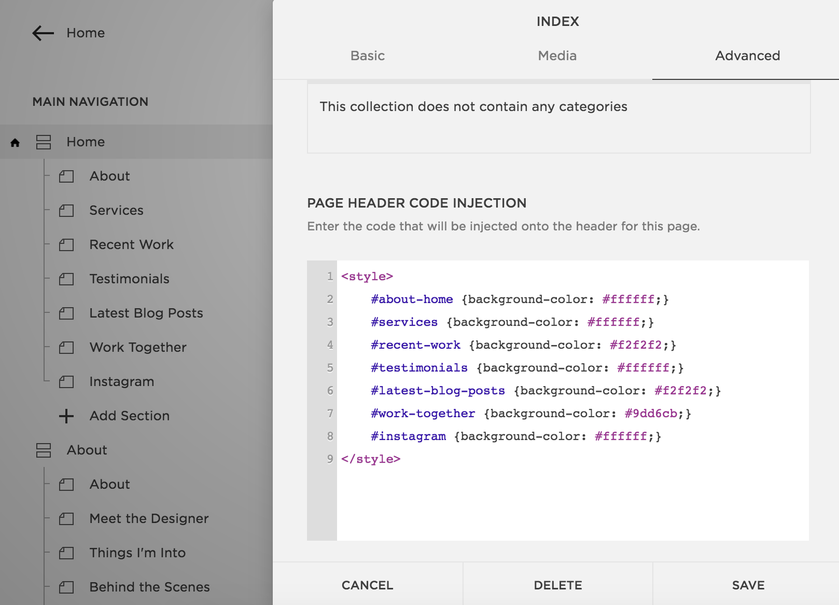Image resolution: width=839 pixels, height=605 pixels.
Task: Switch to the Basic tab
Action: (x=368, y=56)
